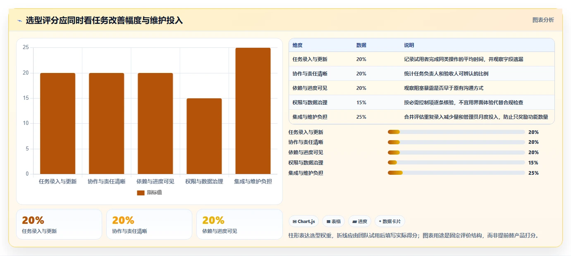The image size is (571, 256).
Task: Select the 进度 tag chip
Action: pyautogui.click(x=360, y=221)
